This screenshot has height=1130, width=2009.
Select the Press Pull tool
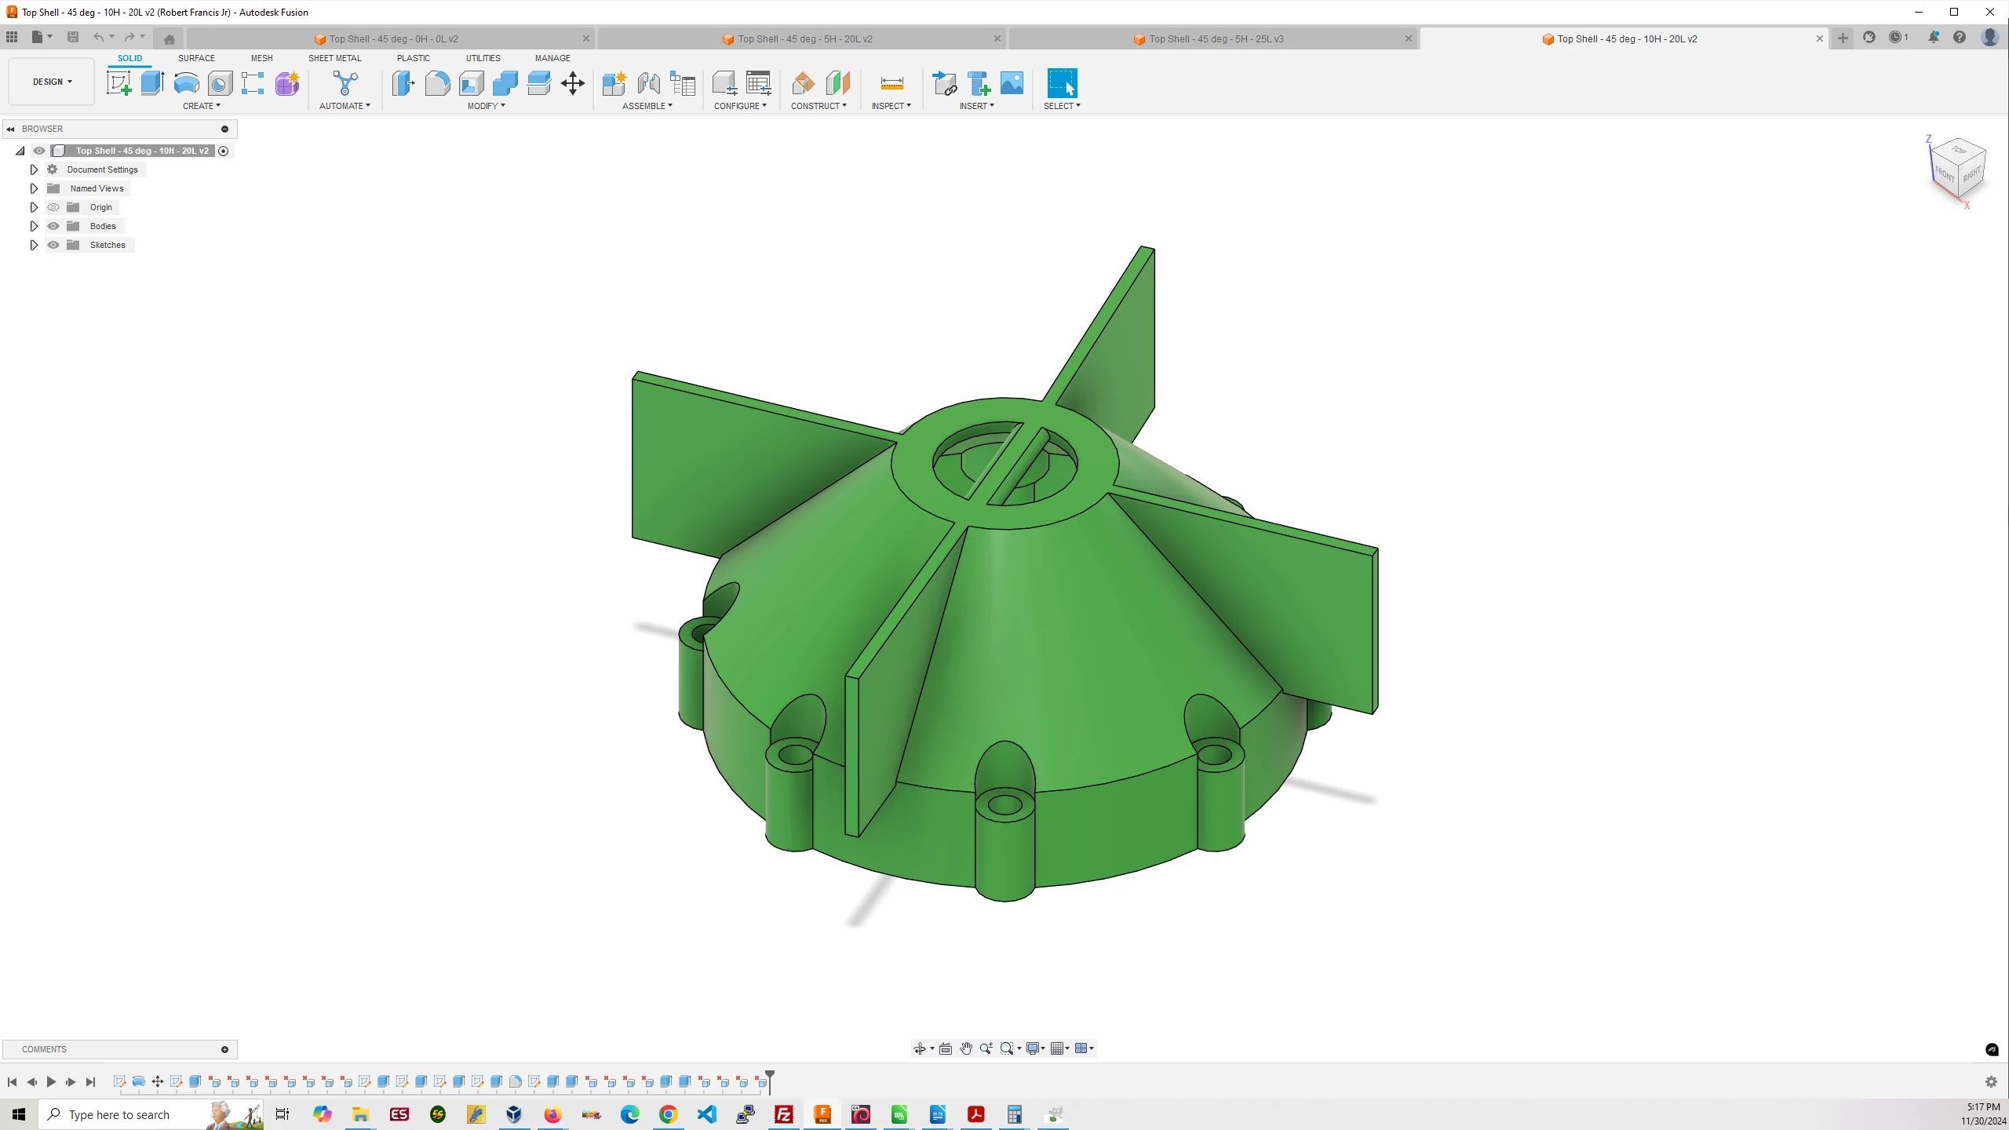click(403, 83)
